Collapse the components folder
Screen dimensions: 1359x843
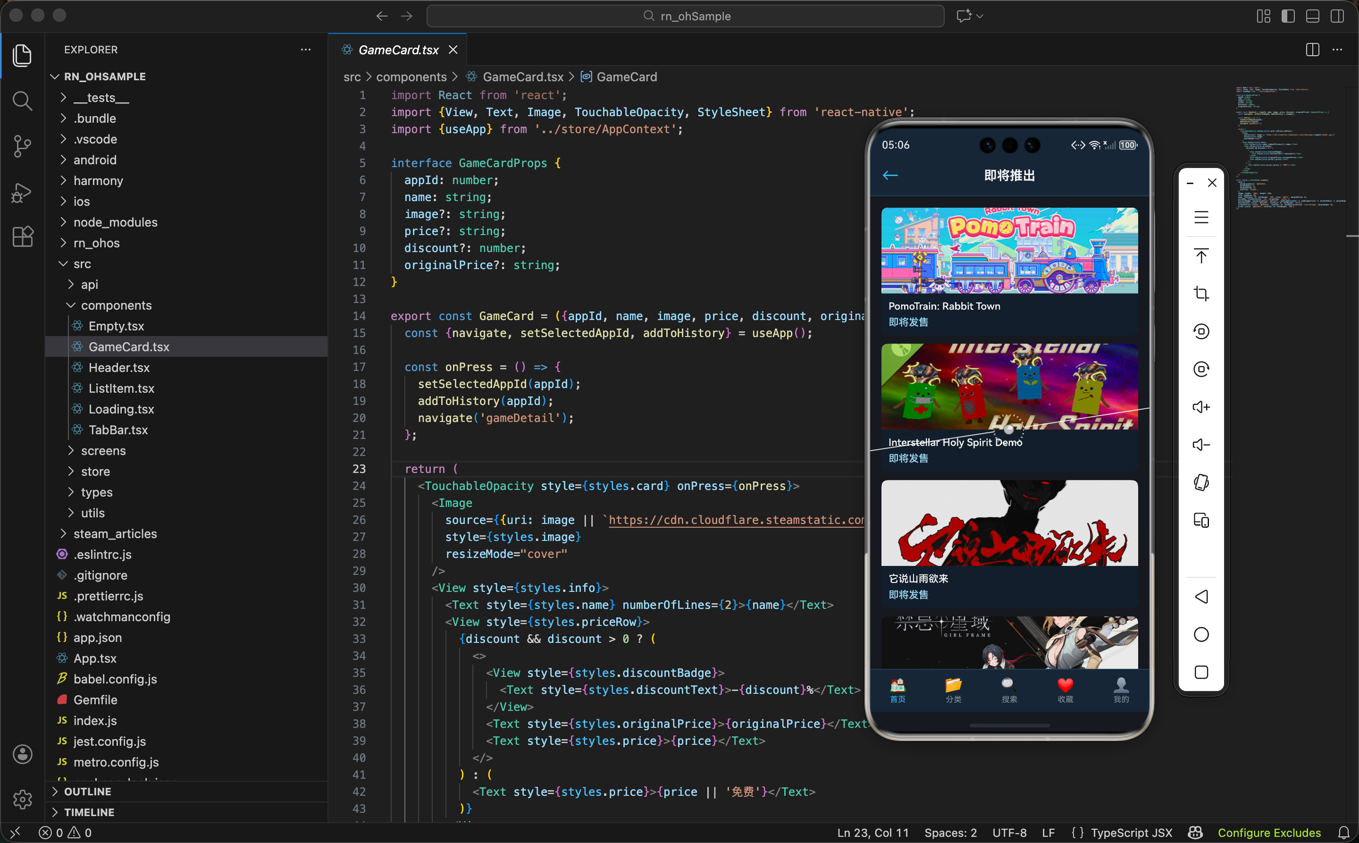[x=116, y=305]
